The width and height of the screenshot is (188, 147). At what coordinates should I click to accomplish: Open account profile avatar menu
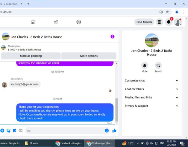pos(178,22)
